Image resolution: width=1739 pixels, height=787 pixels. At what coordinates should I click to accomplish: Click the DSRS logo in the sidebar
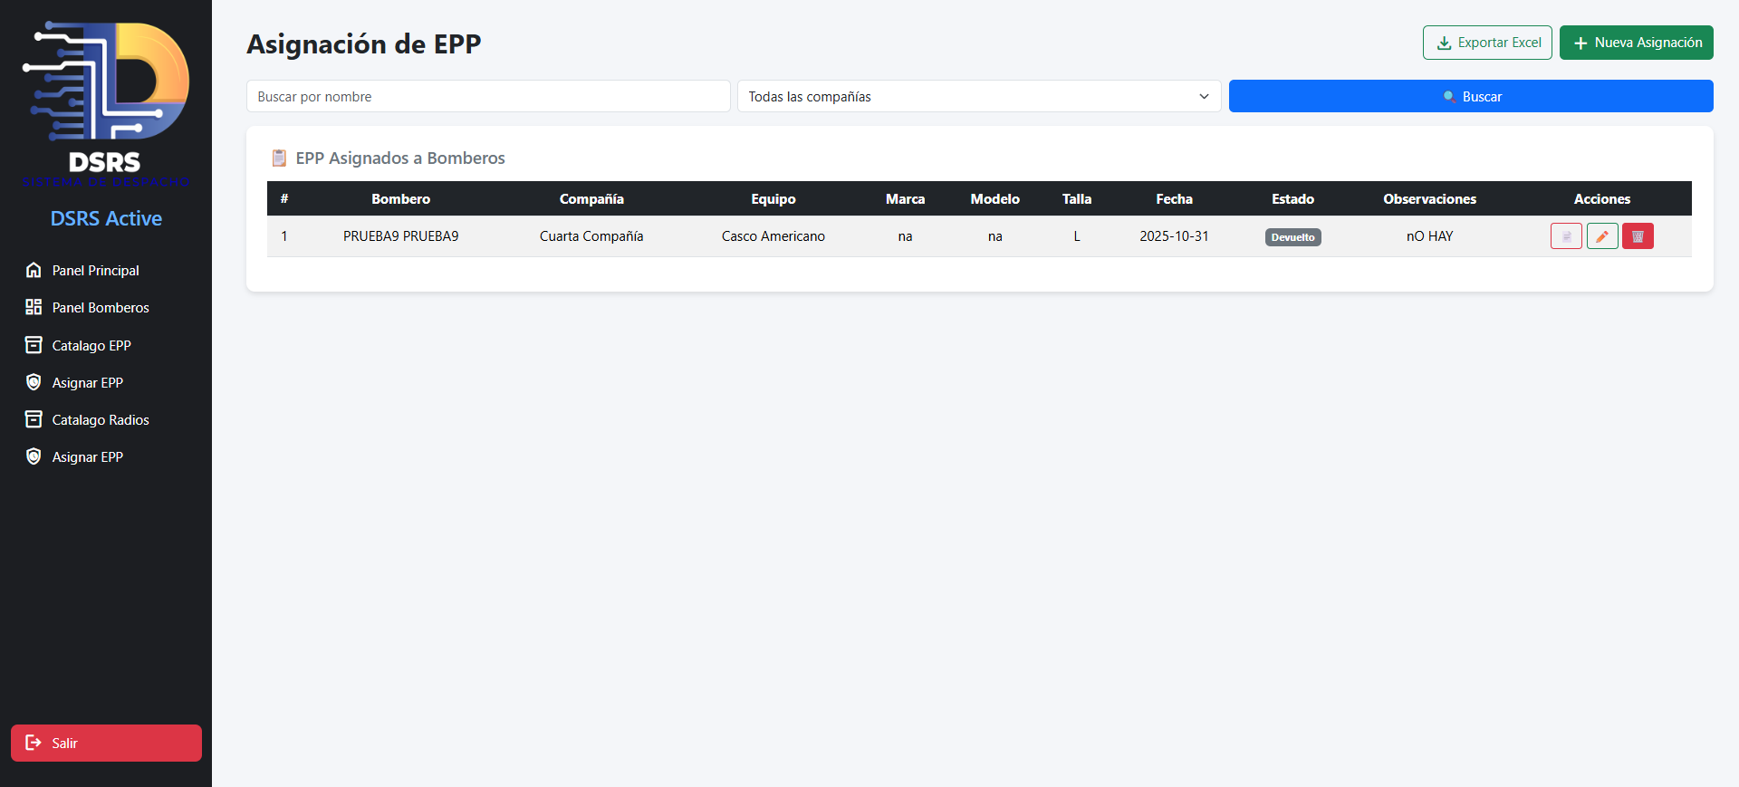pyautogui.click(x=106, y=101)
